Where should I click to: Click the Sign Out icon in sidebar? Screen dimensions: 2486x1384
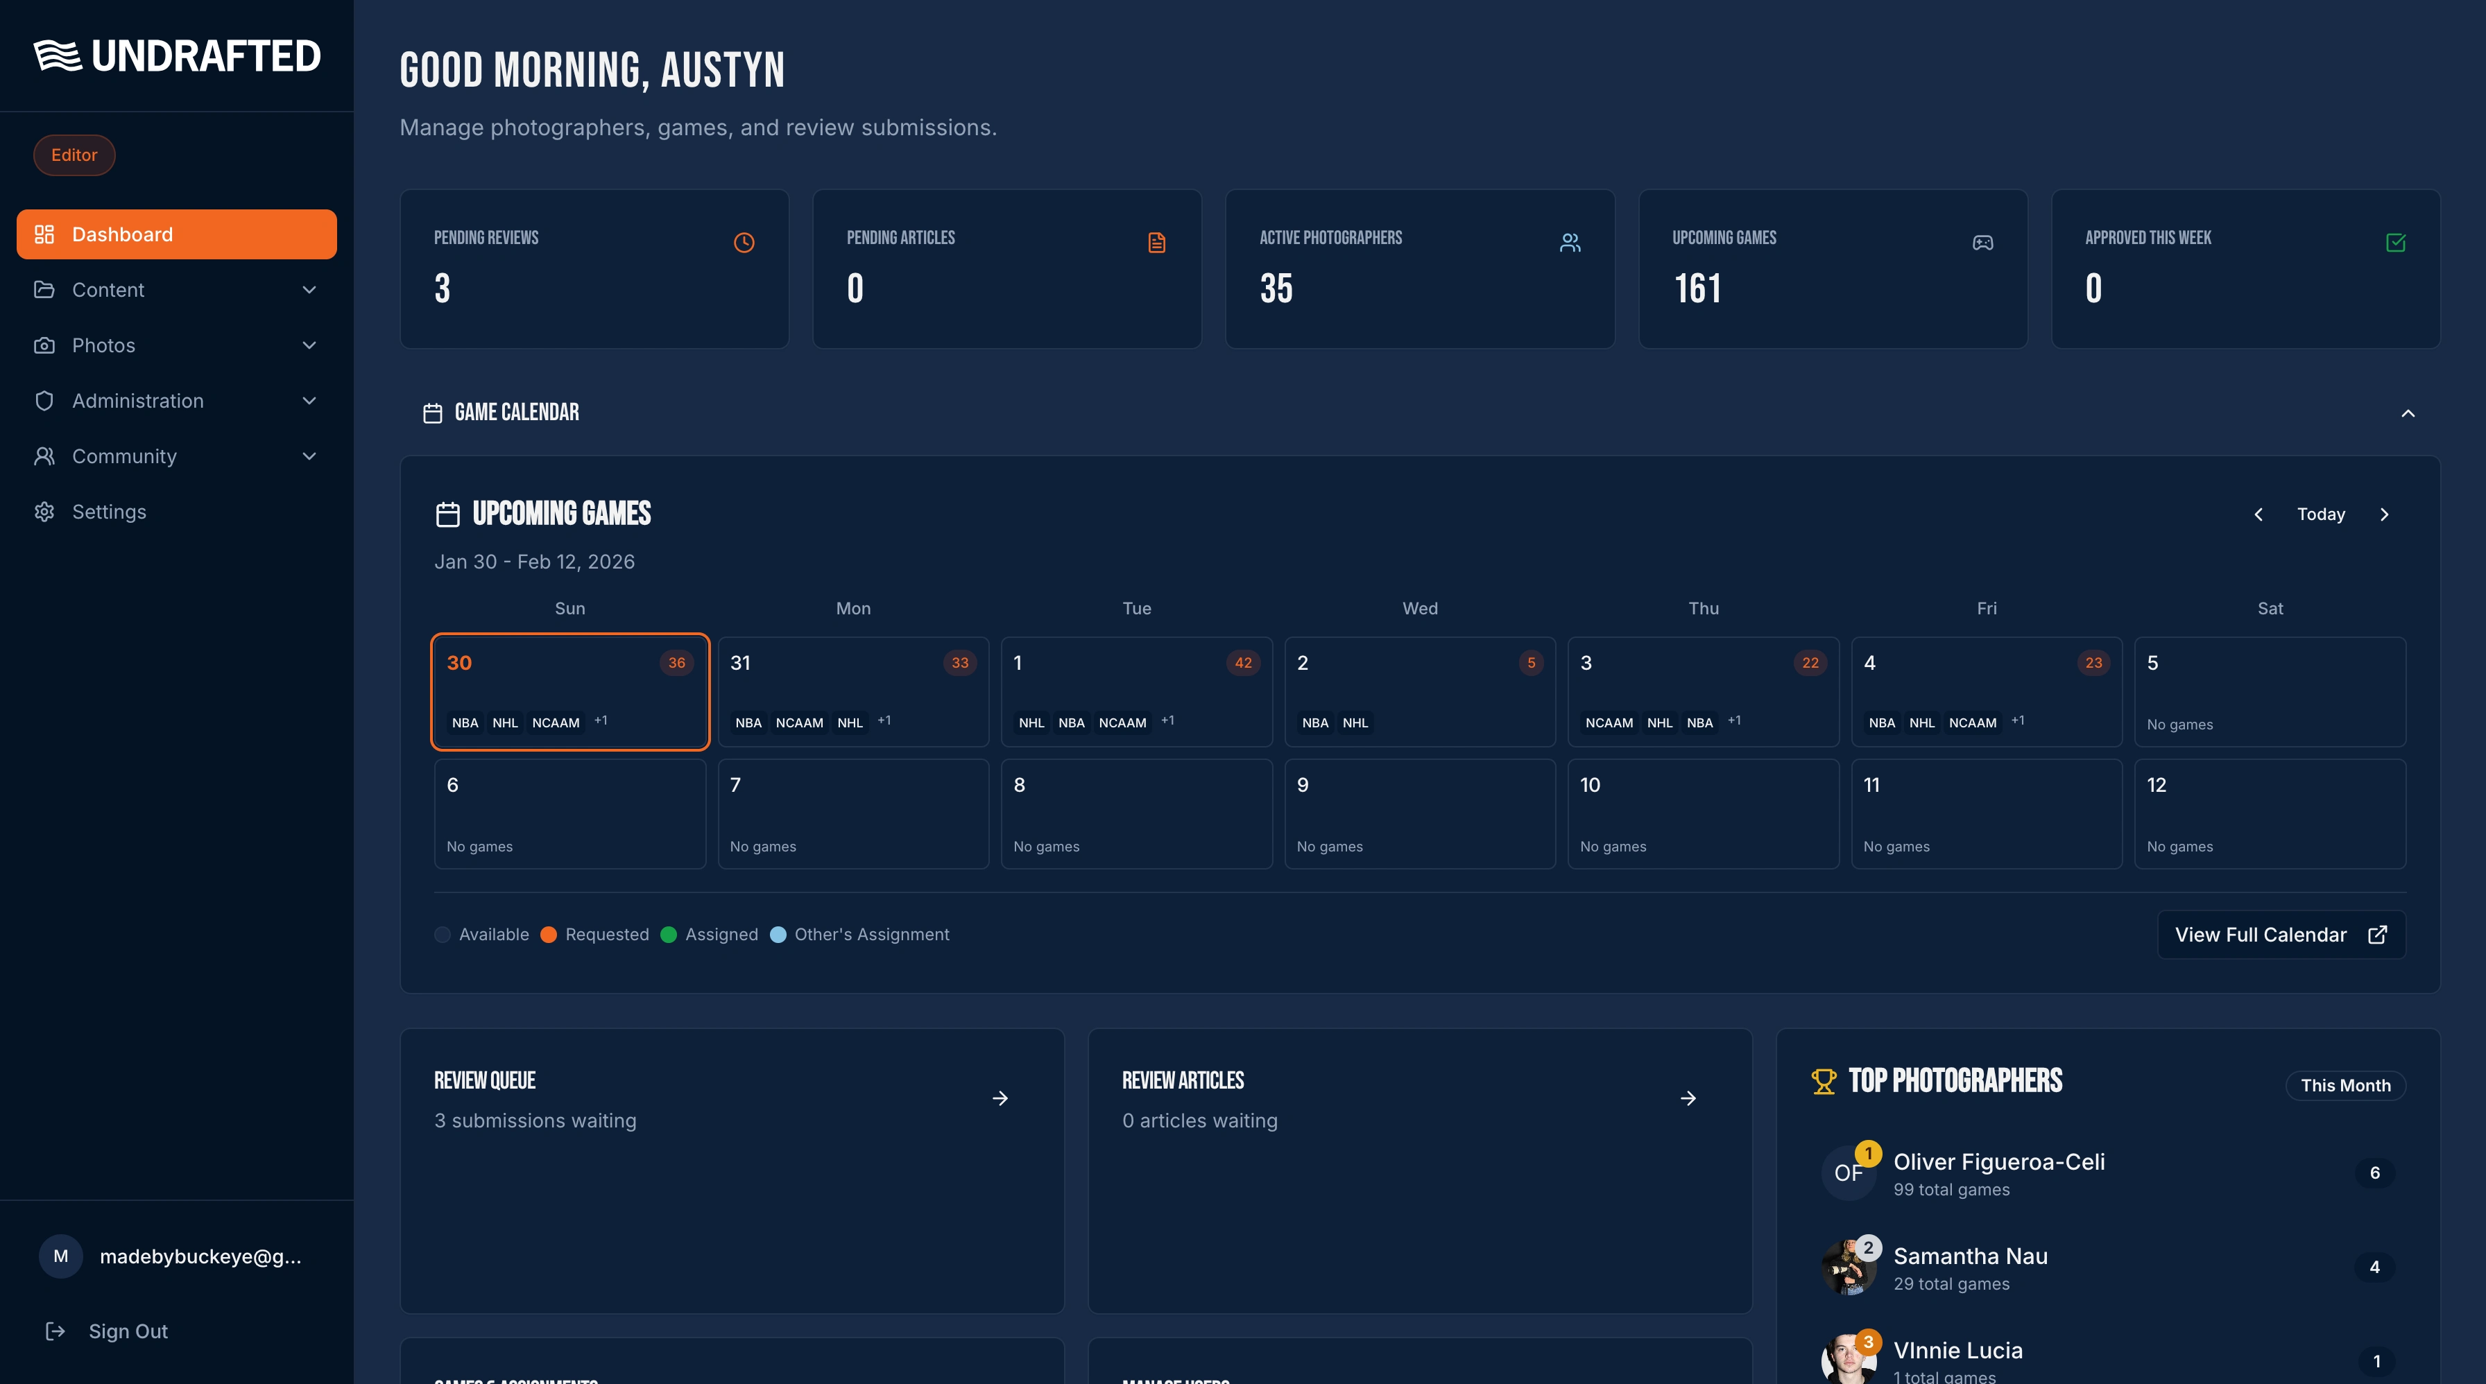(55, 1331)
